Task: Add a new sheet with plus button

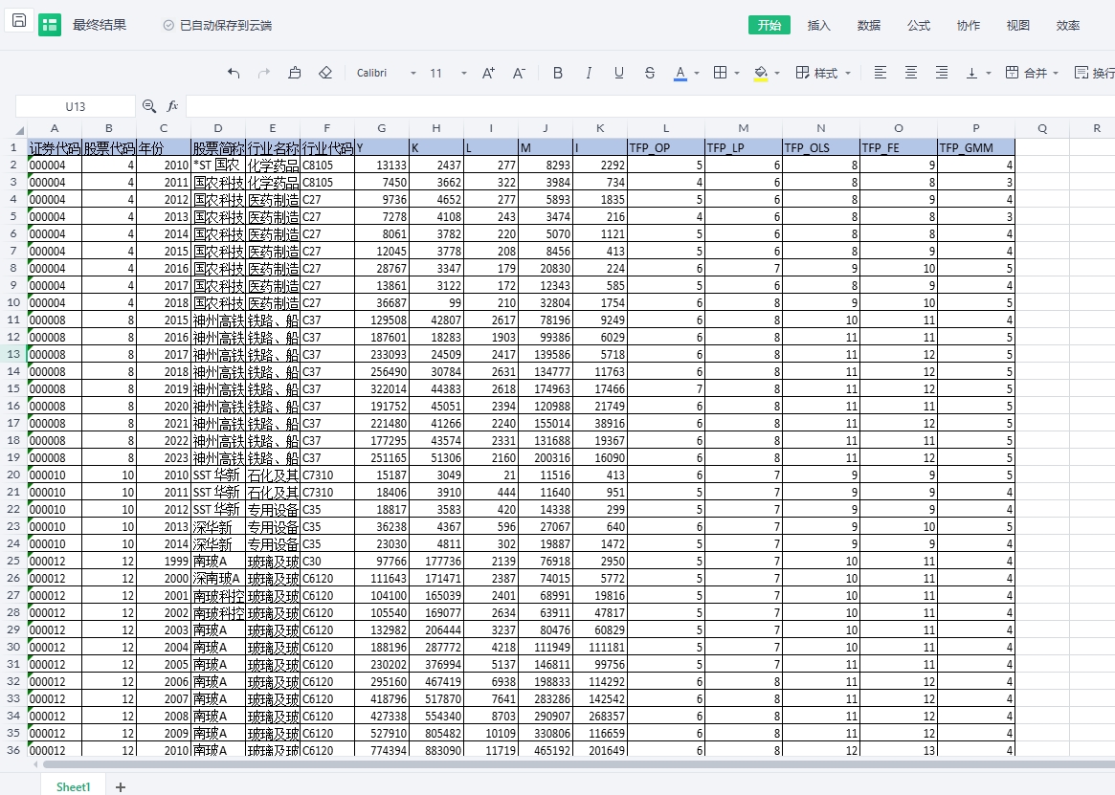Action: tap(121, 786)
